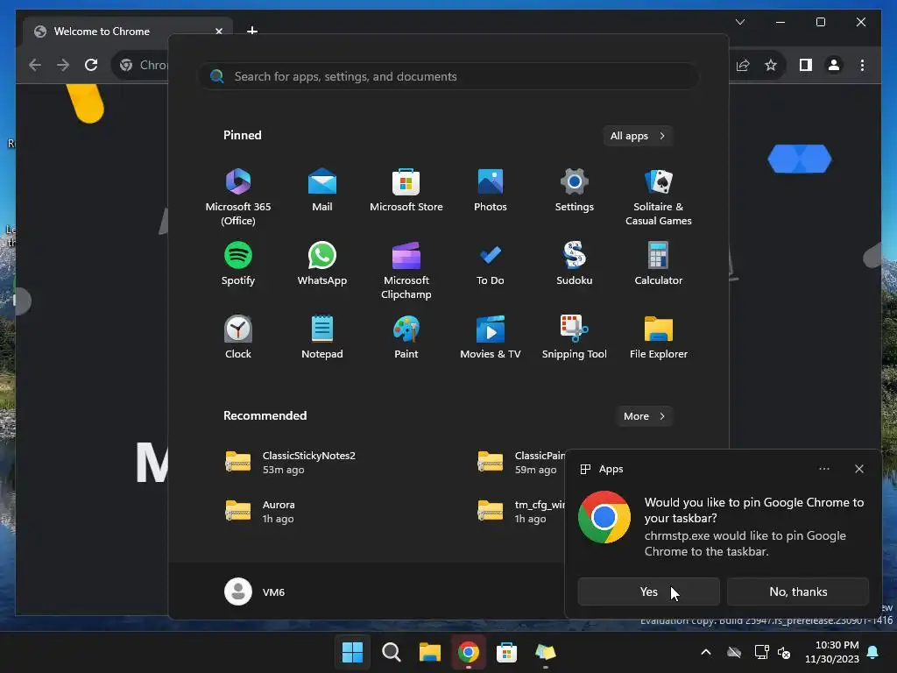Open the Paint app
Image resolution: width=897 pixels, height=673 pixels.
click(x=406, y=337)
